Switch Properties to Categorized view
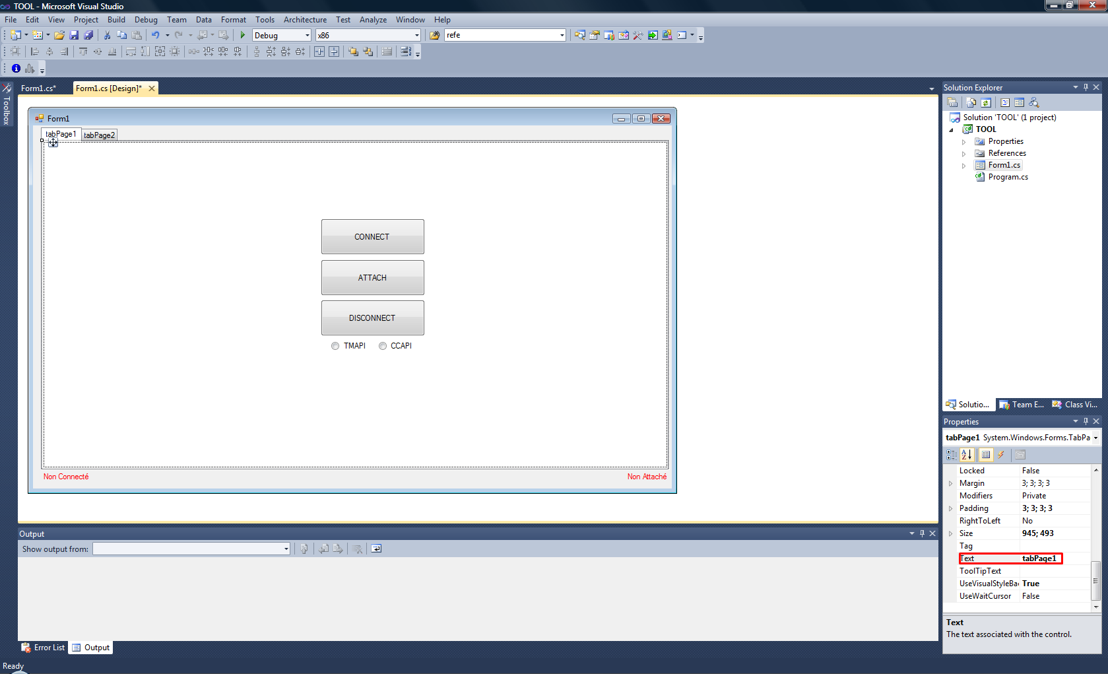1108x674 pixels. coord(952,455)
